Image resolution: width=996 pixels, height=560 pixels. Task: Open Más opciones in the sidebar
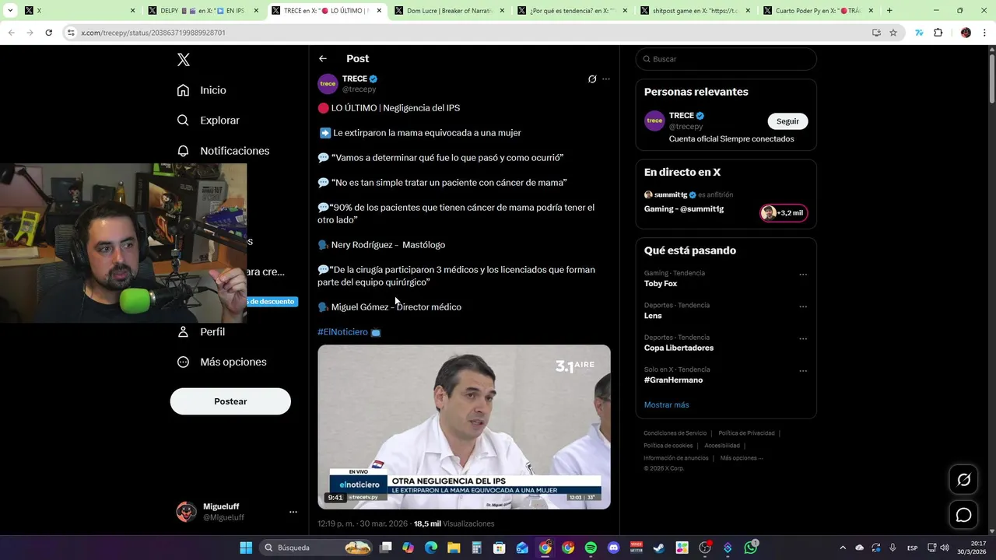click(x=222, y=362)
